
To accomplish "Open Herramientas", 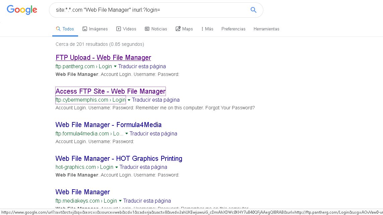I will tap(266, 29).
